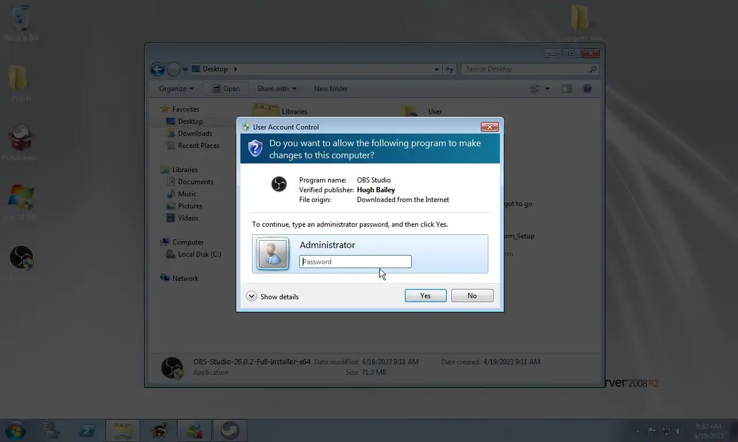The width and height of the screenshot is (738, 442).
Task: Select Pictures library in navigation pane
Action: click(x=184, y=206)
